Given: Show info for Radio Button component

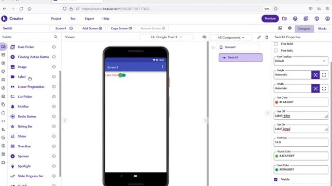Looking at the screenshot, I should point(54,116).
